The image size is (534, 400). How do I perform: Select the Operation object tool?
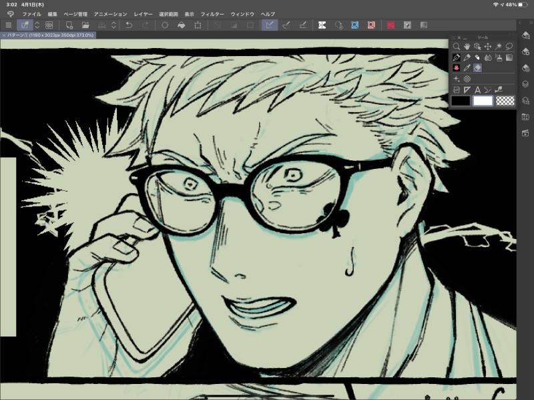tap(477, 47)
